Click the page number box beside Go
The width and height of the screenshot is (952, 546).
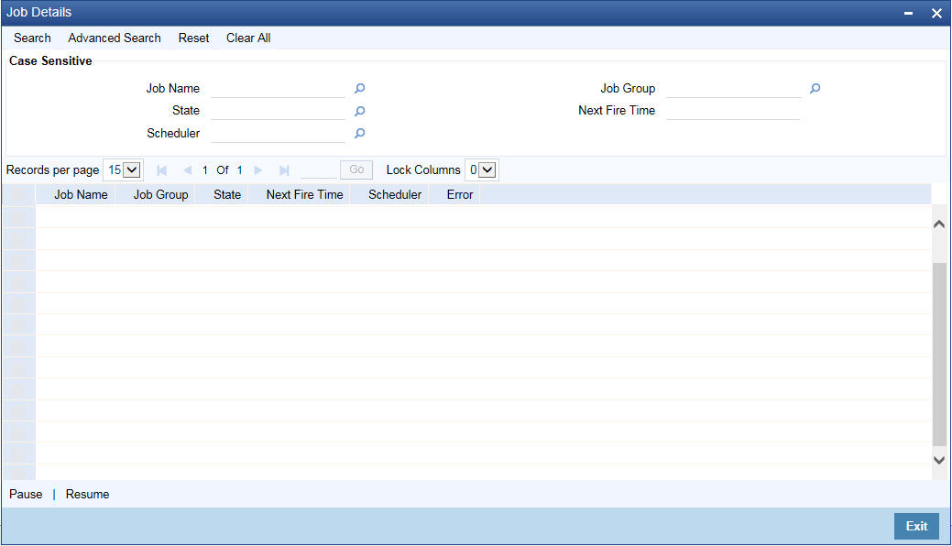tap(318, 170)
